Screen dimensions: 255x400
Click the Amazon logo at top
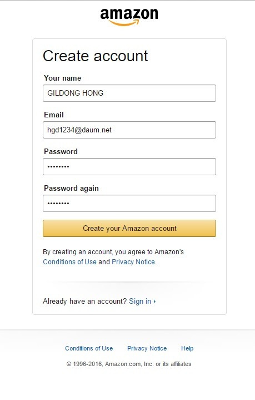tap(129, 17)
